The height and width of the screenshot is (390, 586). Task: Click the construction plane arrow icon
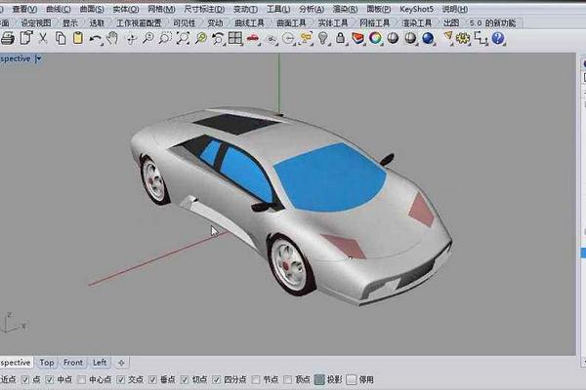click(447, 37)
